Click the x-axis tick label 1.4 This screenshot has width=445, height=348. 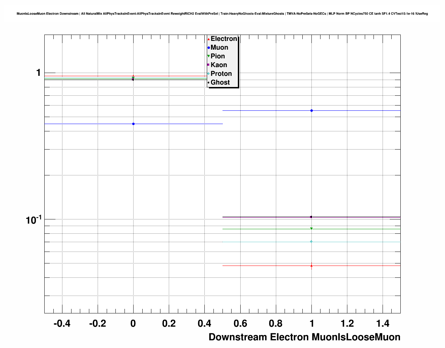click(383, 324)
